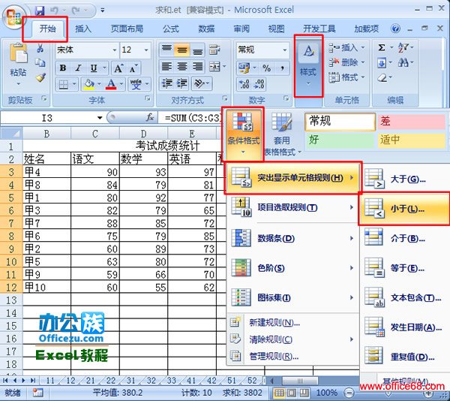Screen dimensions: 450x401
Task: Click the Borders icon
Action: (x=64, y=84)
